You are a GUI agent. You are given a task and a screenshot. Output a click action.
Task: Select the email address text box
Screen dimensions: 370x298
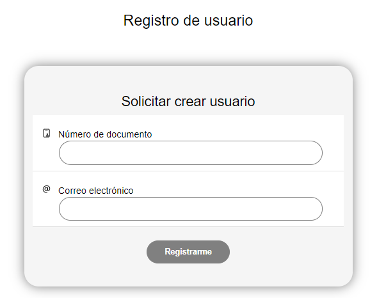(x=191, y=209)
